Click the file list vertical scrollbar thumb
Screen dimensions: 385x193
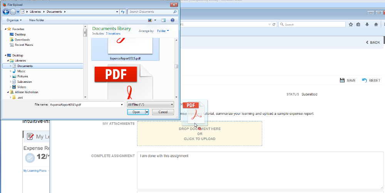click(x=176, y=66)
